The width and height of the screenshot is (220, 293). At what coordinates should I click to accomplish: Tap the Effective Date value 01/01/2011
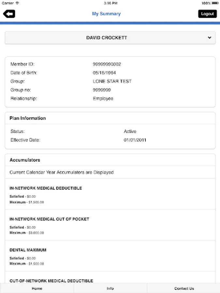click(135, 140)
